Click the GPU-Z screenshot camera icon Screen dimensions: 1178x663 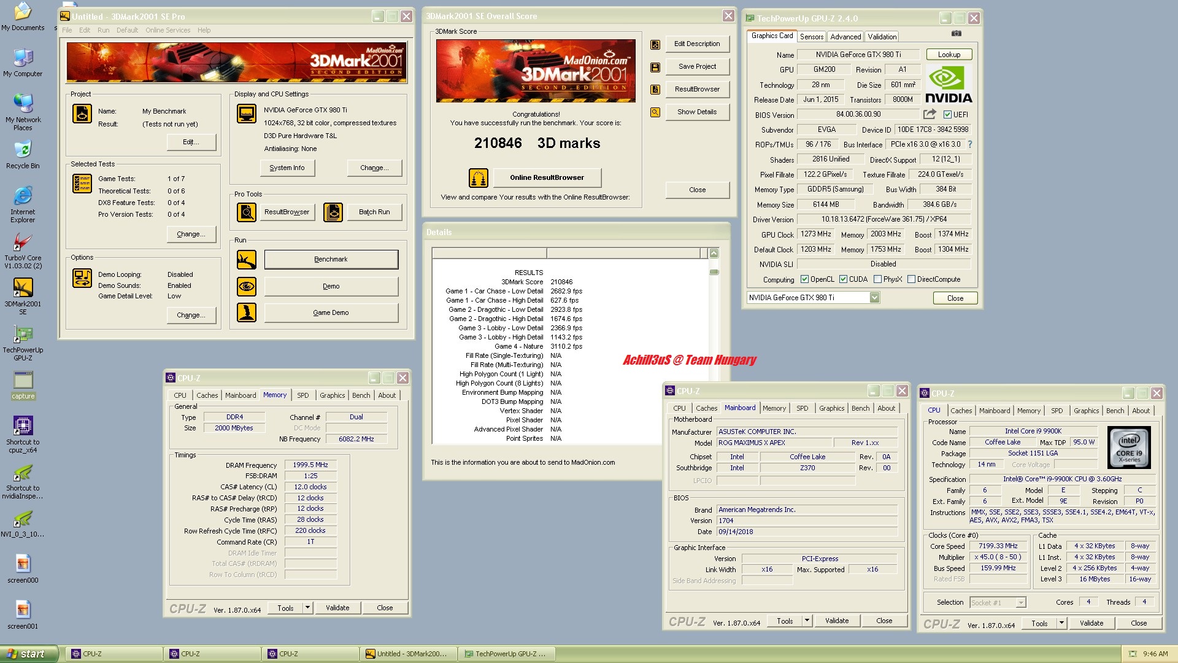[x=957, y=34]
